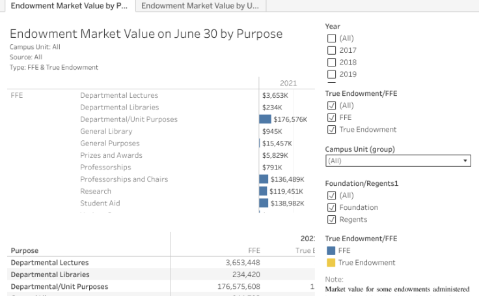Click the Student Aid bar in chart
The width and height of the screenshot is (479, 296).
tap(264, 203)
